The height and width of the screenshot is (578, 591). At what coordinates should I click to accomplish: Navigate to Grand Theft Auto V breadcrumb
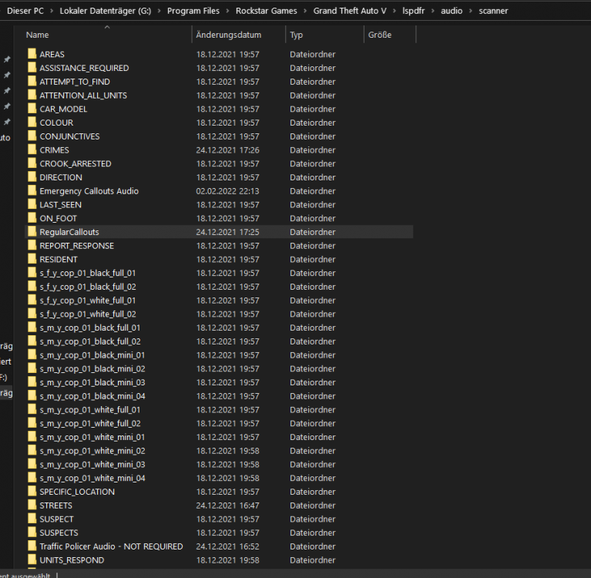350,11
